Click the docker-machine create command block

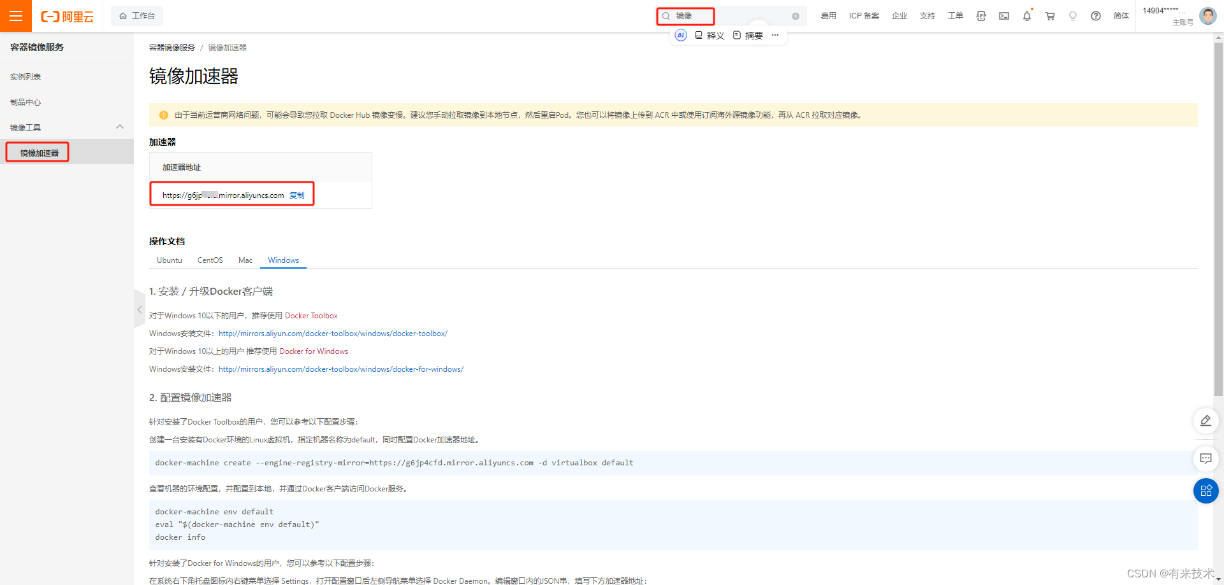[673, 463]
